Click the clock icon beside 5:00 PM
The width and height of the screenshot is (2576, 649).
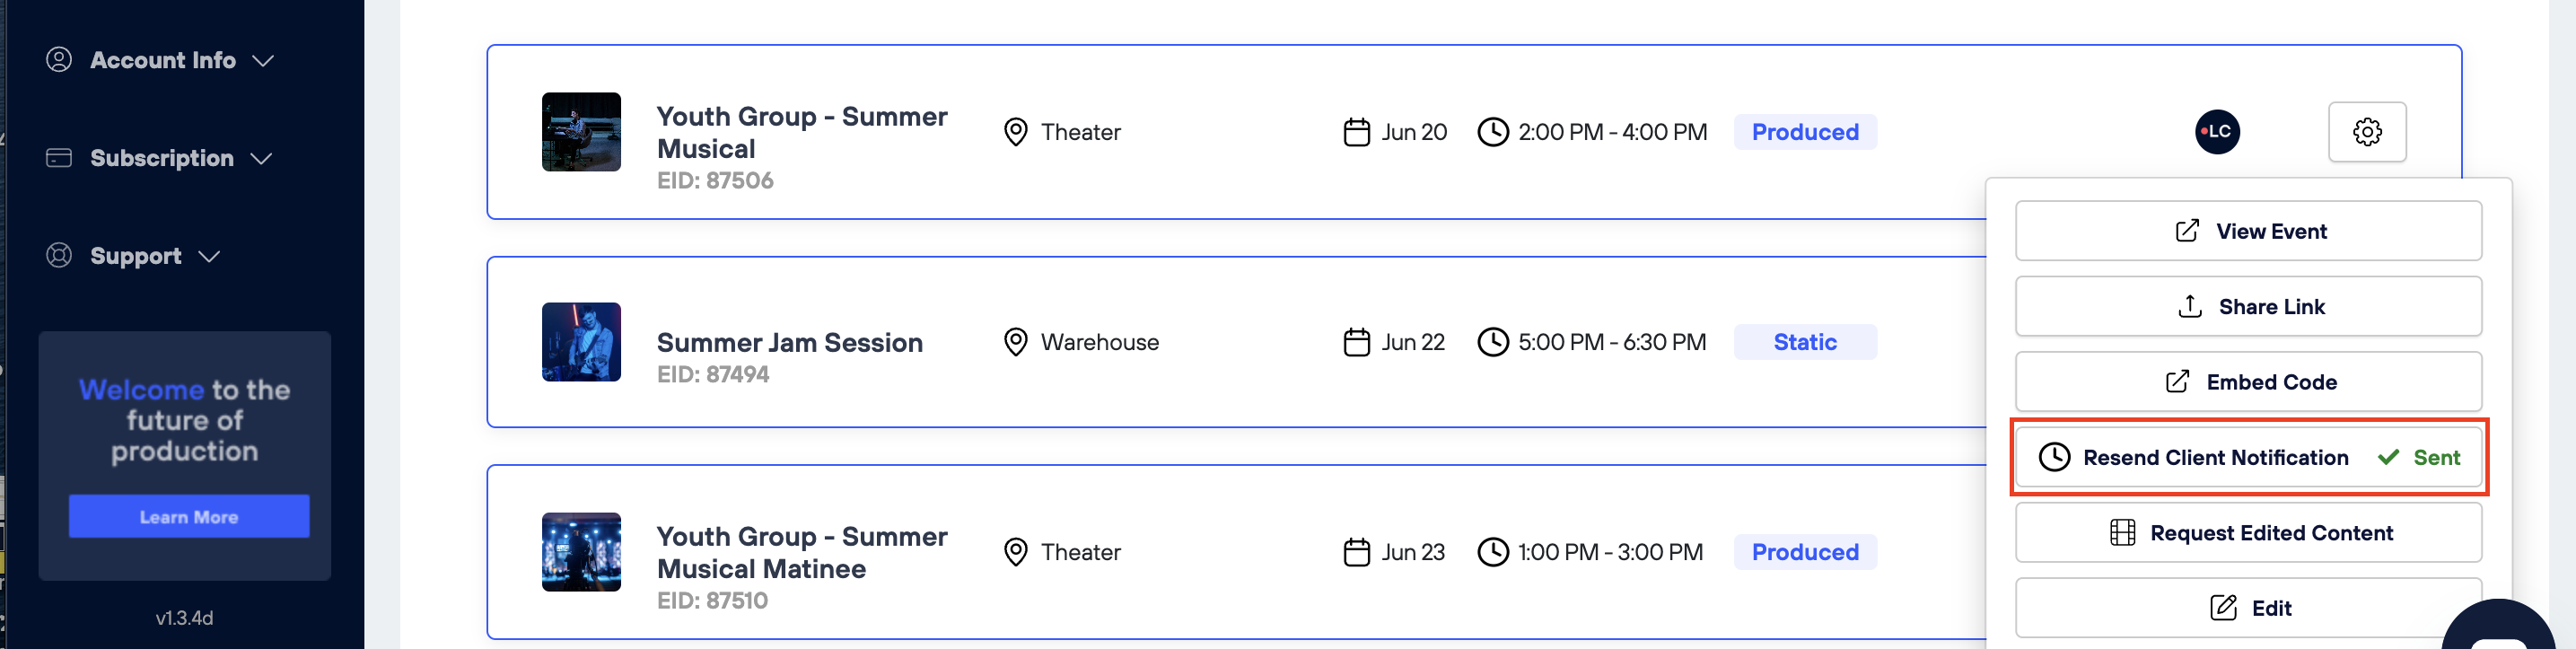(1492, 342)
